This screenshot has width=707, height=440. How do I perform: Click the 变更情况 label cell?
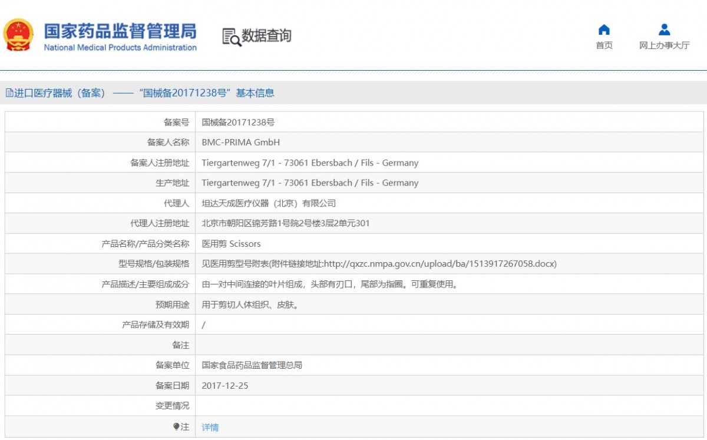(100, 406)
